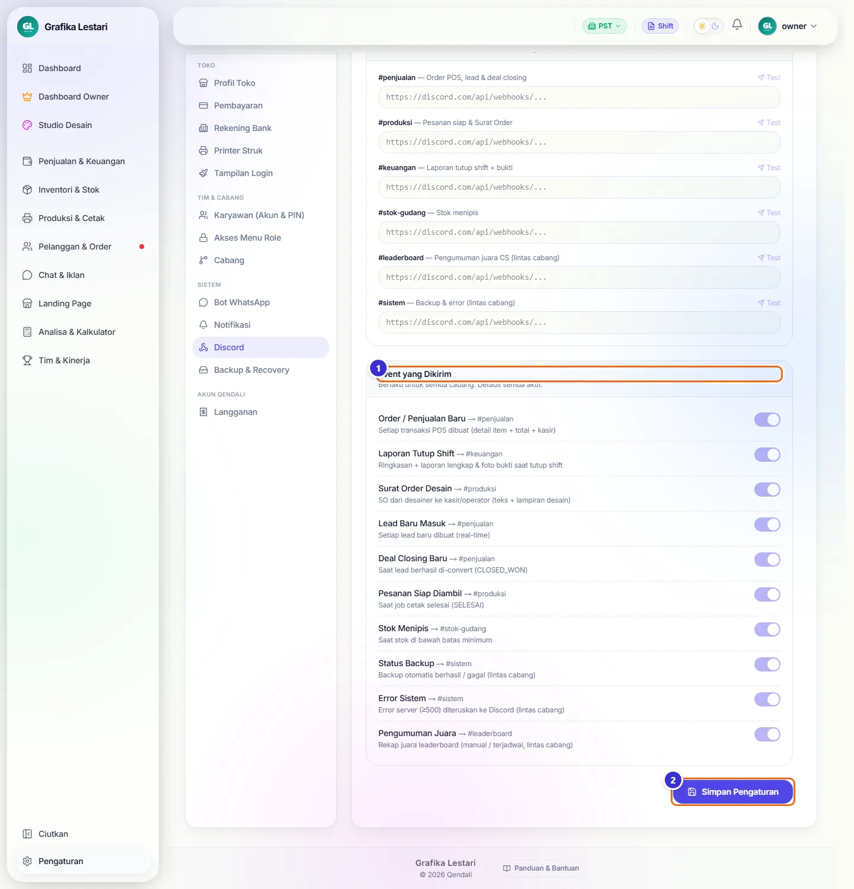The width and height of the screenshot is (854, 889).
Task: Click the Tampilan Login brush icon
Action: (x=203, y=173)
